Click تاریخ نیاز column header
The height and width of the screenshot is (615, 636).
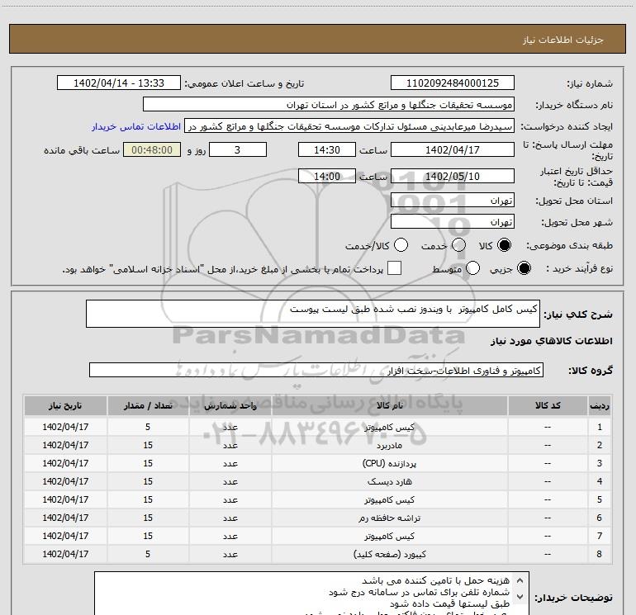tap(65, 406)
